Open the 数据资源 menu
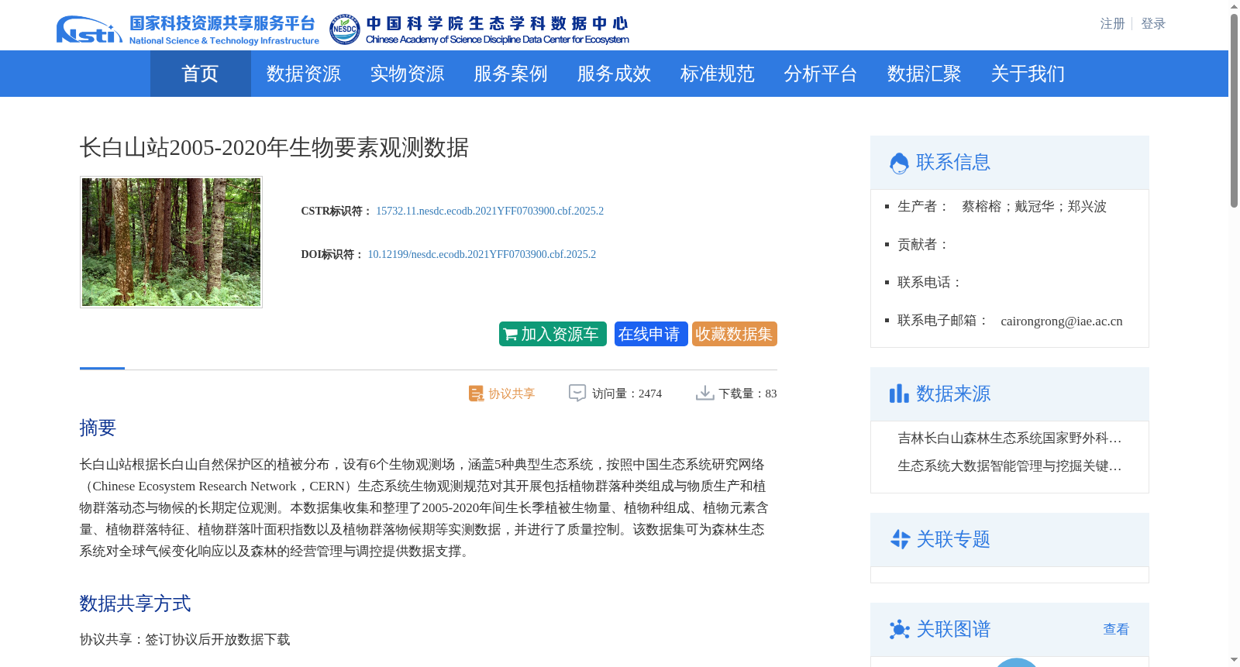 click(x=304, y=74)
